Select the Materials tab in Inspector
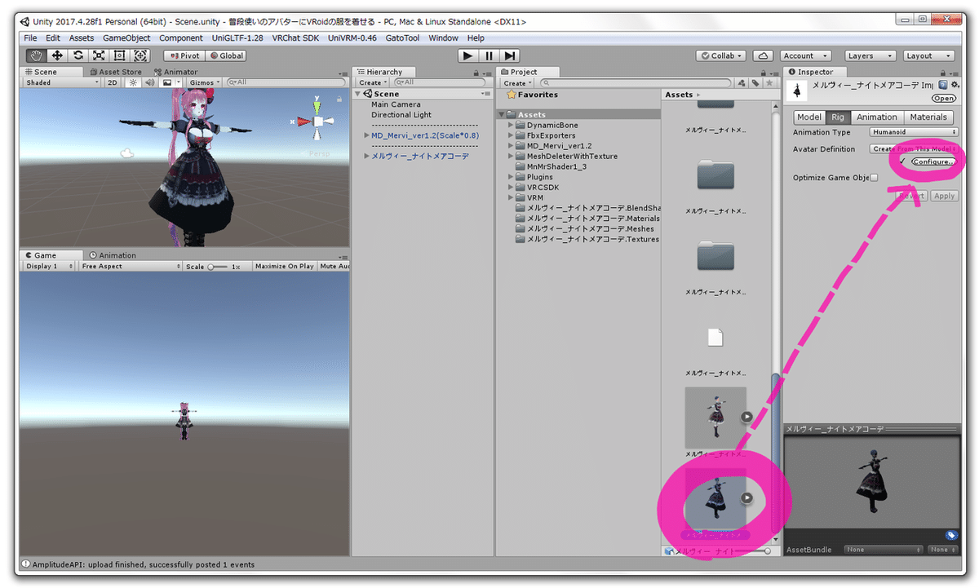The width and height of the screenshot is (979, 588). click(x=928, y=117)
